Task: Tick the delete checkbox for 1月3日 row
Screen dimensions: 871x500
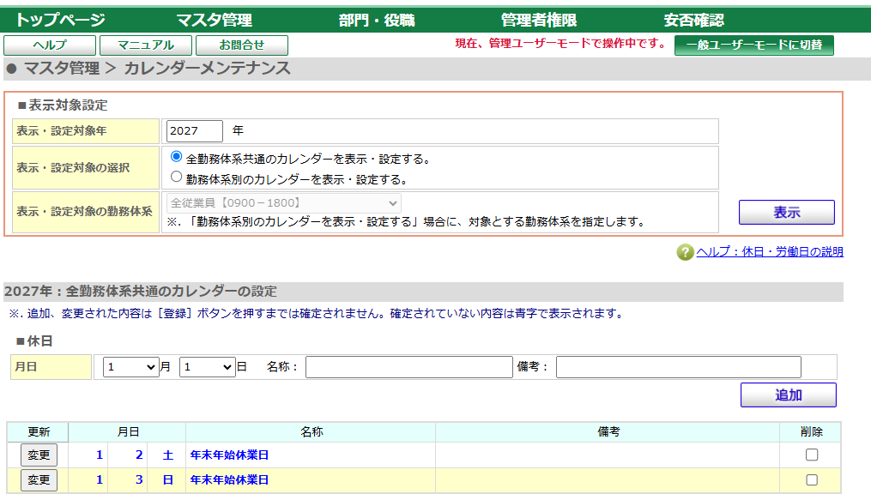Action: (x=812, y=480)
